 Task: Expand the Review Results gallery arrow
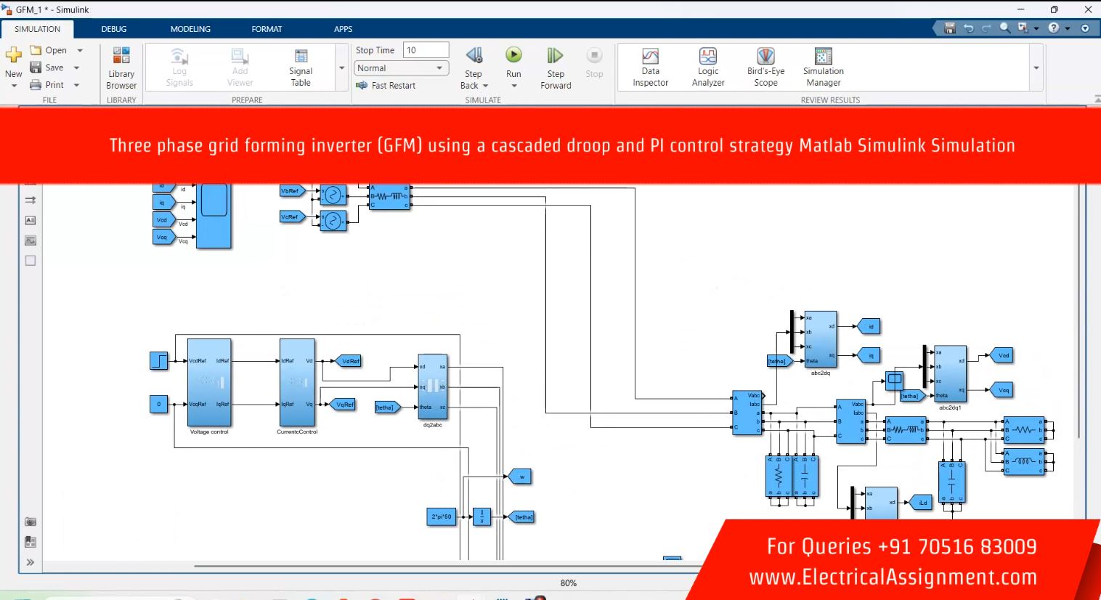[1036, 68]
